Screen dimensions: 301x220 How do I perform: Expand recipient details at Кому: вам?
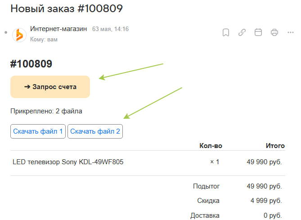pyautogui.click(x=44, y=40)
